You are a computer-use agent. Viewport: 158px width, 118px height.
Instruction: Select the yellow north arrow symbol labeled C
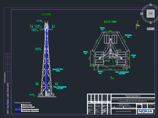pyautogui.click(x=137, y=25)
